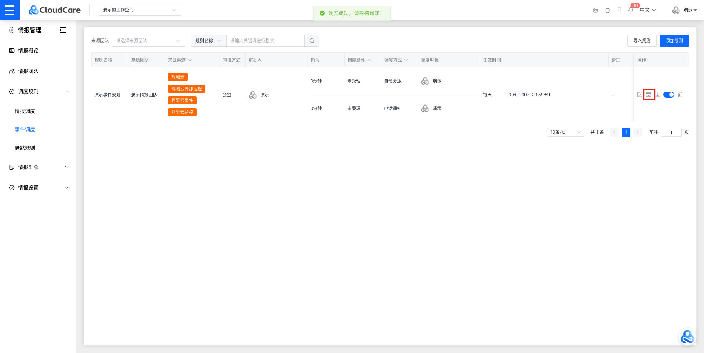Click the edit rule pencil icon

point(640,95)
